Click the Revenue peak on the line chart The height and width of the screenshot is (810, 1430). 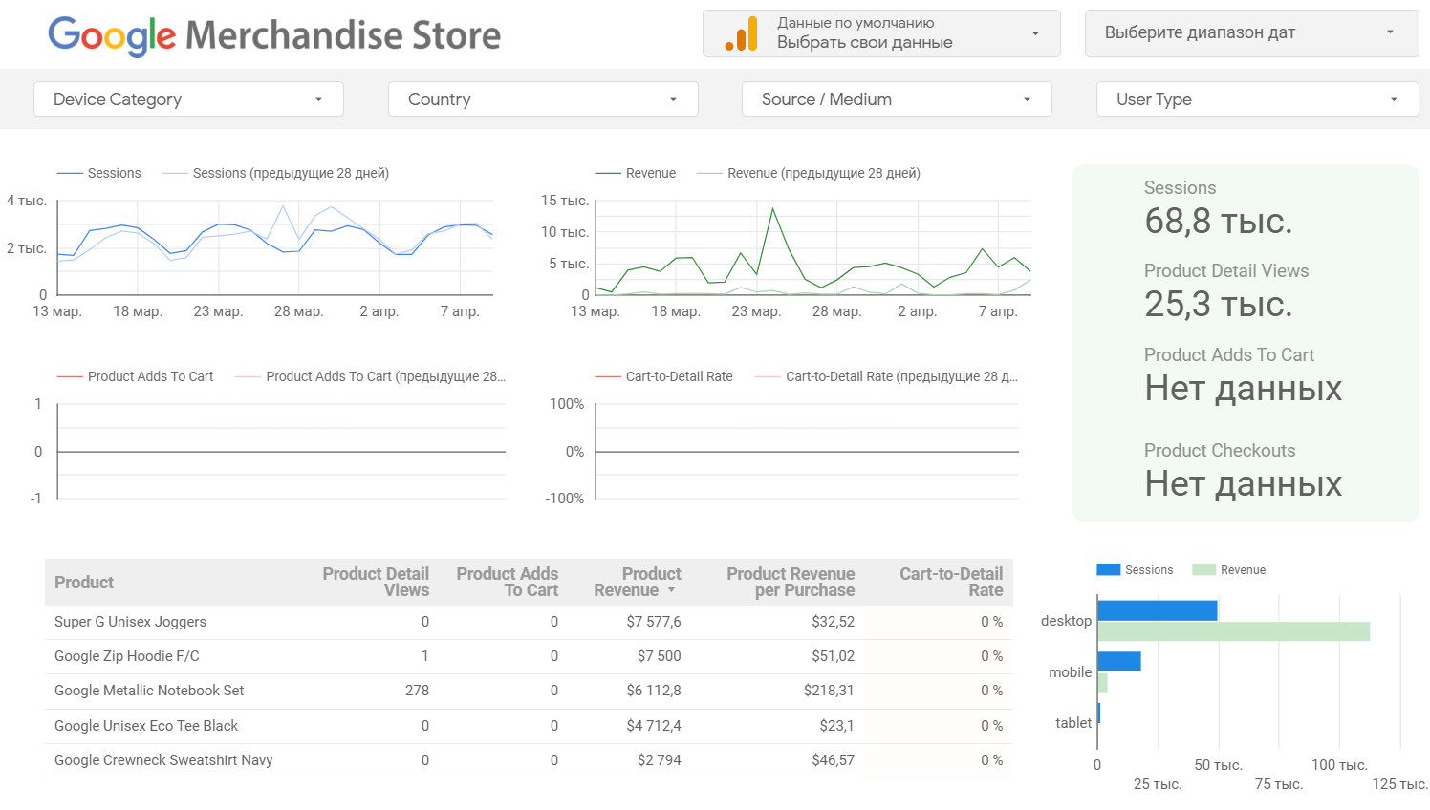click(x=772, y=208)
